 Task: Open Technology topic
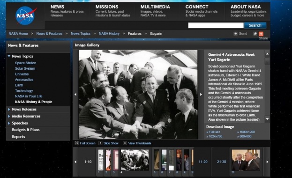tap(24, 91)
